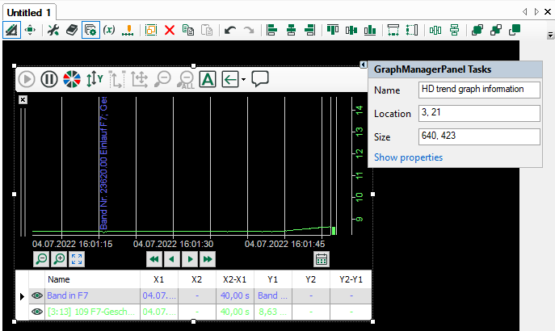Viewport: 555px width, 331px height.
Task: Toggle visibility eye for 109 F7-Gesch signal
Action: tap(36, 312)
